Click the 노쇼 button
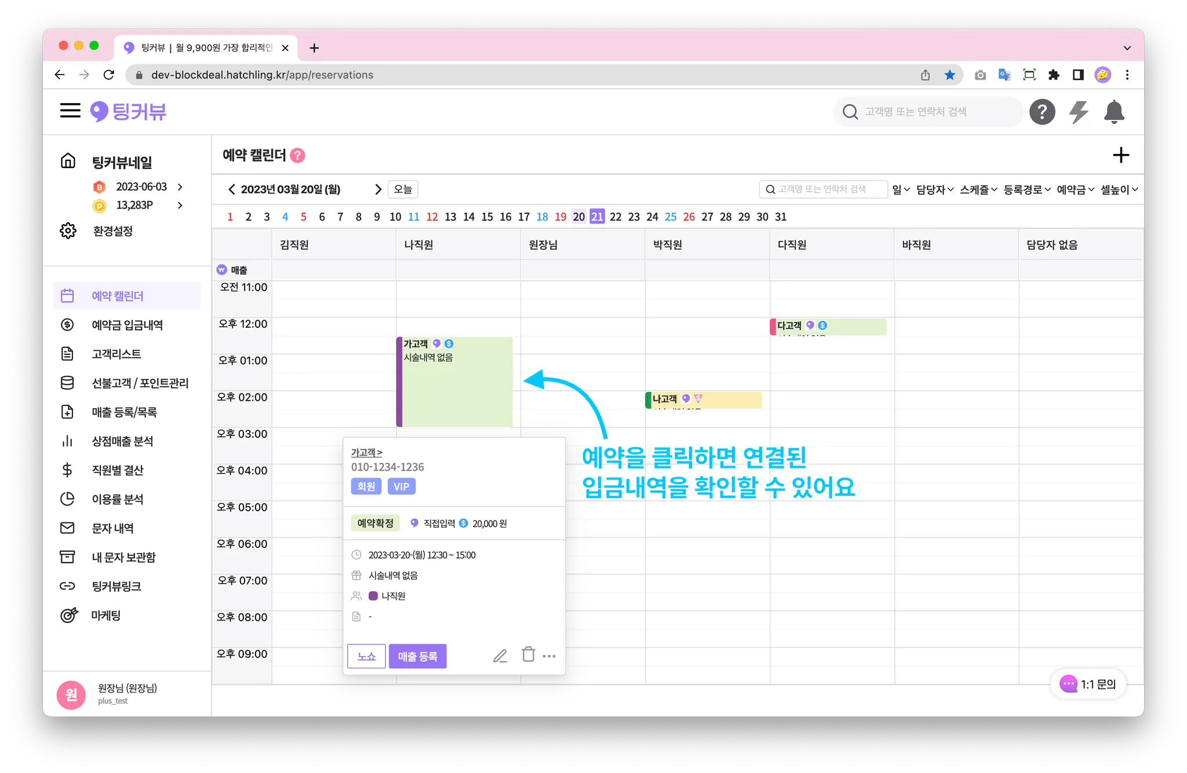The image size is (1187, 773). [366, 656]
